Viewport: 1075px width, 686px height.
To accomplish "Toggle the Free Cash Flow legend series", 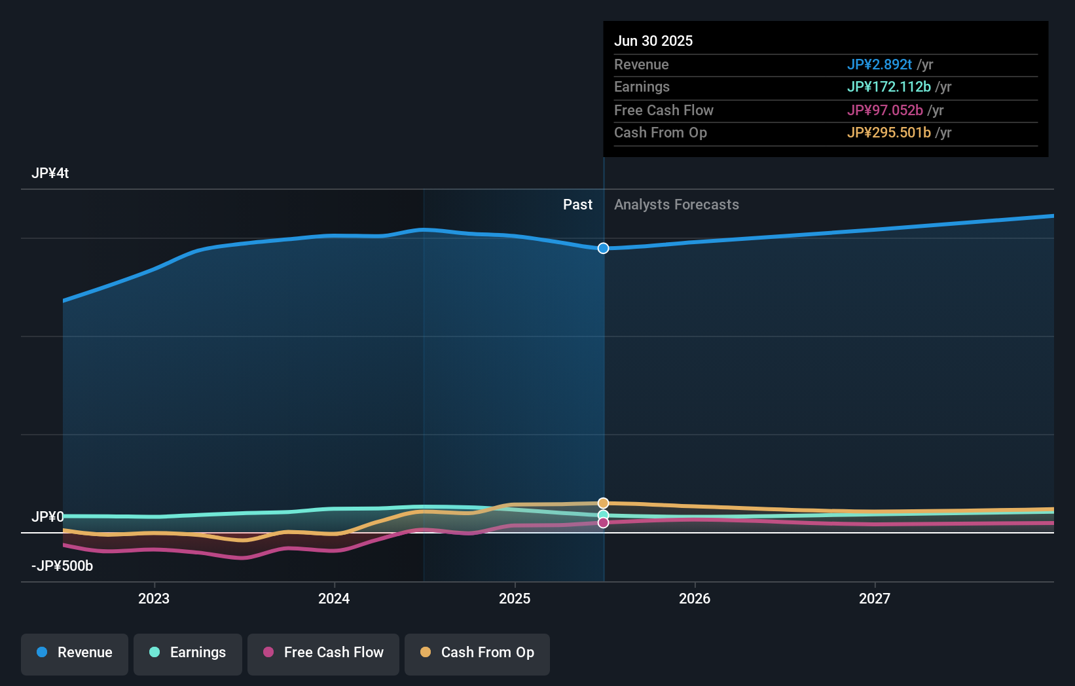I will (x=323, y=653).
